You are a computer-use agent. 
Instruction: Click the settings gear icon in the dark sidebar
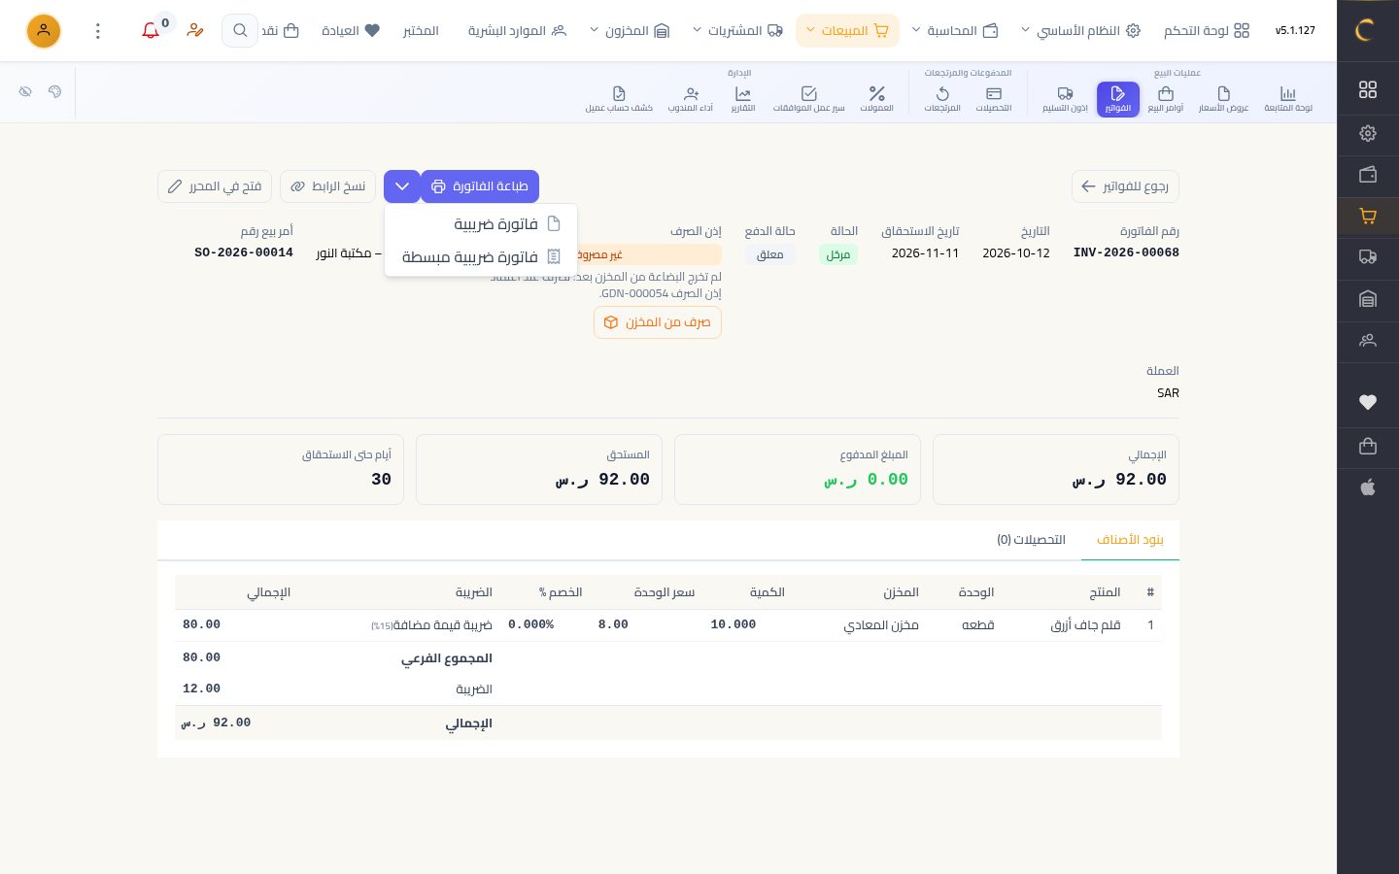coord(1368,133)
